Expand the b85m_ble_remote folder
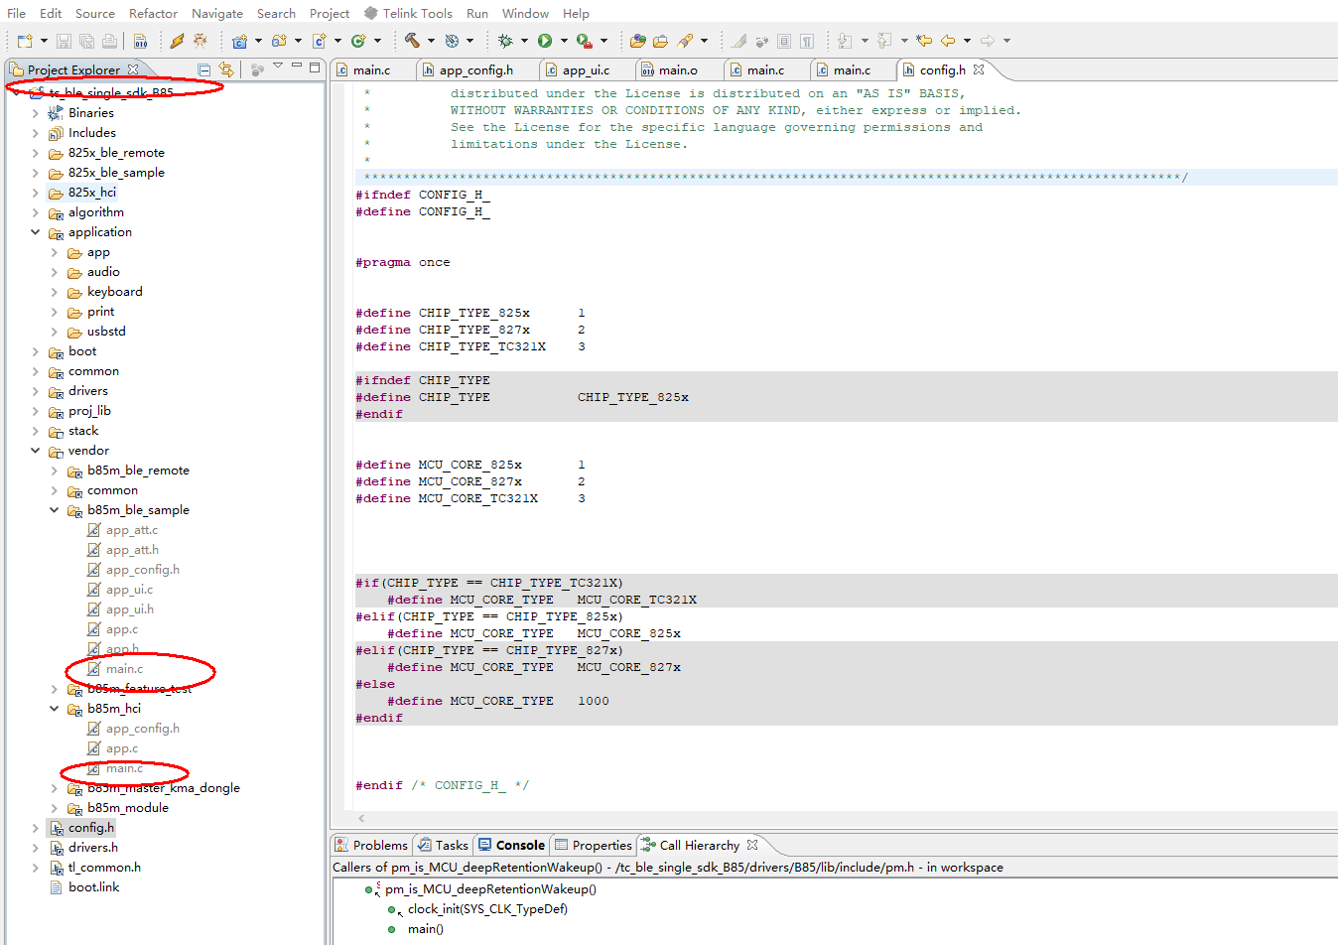The width and height of the screenshot is (1338, 945). tap(55, 471)
